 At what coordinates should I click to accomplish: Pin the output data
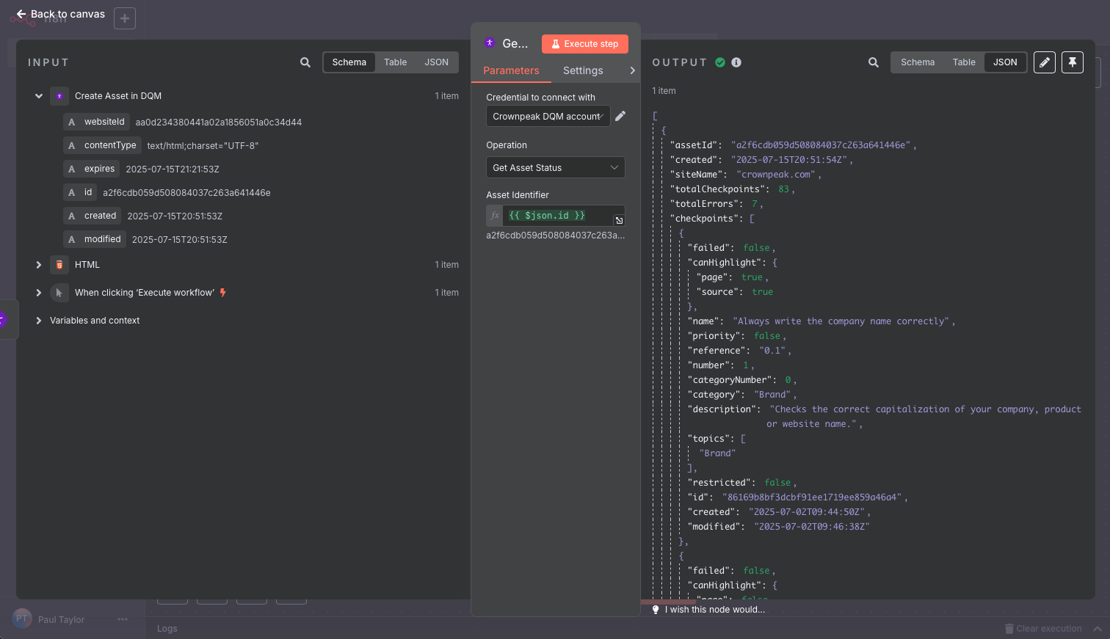[x=1073, y=62]
